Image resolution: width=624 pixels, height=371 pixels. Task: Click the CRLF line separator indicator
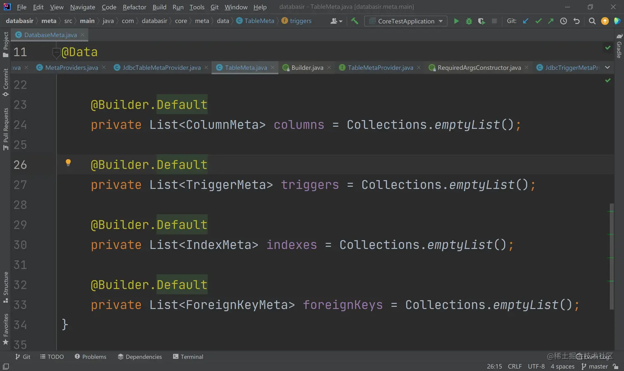pos(515,366)
